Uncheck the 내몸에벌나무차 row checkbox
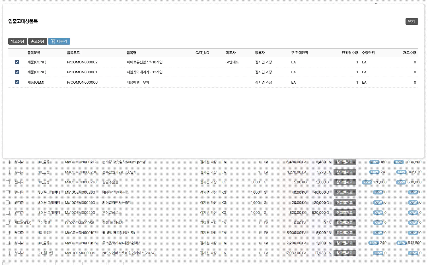 [17, 82]
